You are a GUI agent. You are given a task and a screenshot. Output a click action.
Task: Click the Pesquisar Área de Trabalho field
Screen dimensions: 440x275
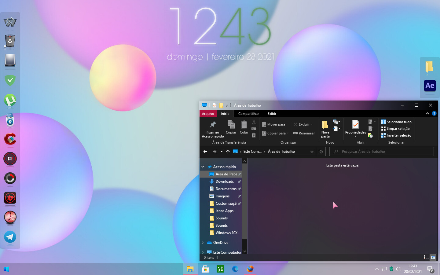[x=382, y=152]
